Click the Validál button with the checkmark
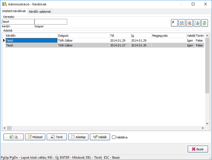Viewport: 212px width, 160px height. click(x=100, y=137)
